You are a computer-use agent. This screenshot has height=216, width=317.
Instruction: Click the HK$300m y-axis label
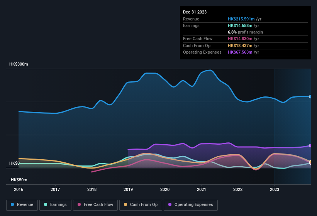(19, 64)
